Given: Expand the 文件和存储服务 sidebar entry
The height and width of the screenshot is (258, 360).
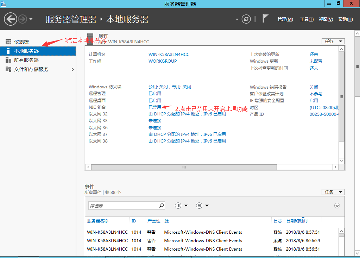Looking at the screenshot, I should 73,69.
